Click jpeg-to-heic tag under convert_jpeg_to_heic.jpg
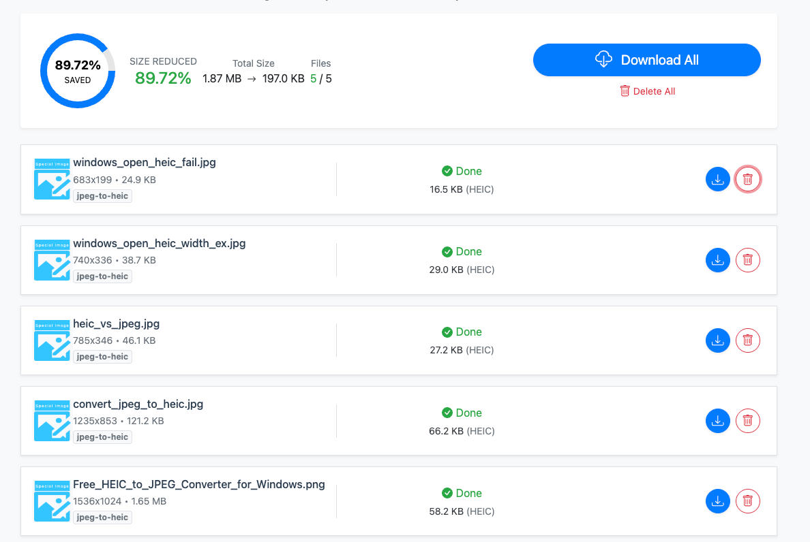The width and height of the screenshot is (810, 542). [102, 437]
